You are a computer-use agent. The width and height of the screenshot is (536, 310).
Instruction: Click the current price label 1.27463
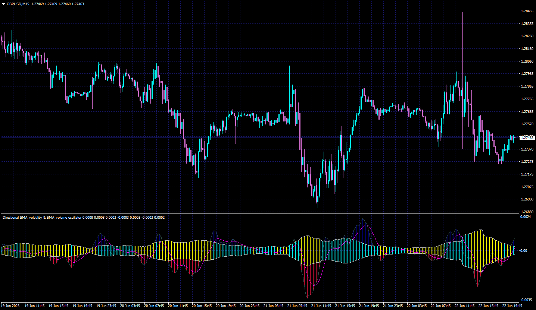(527, 137)
